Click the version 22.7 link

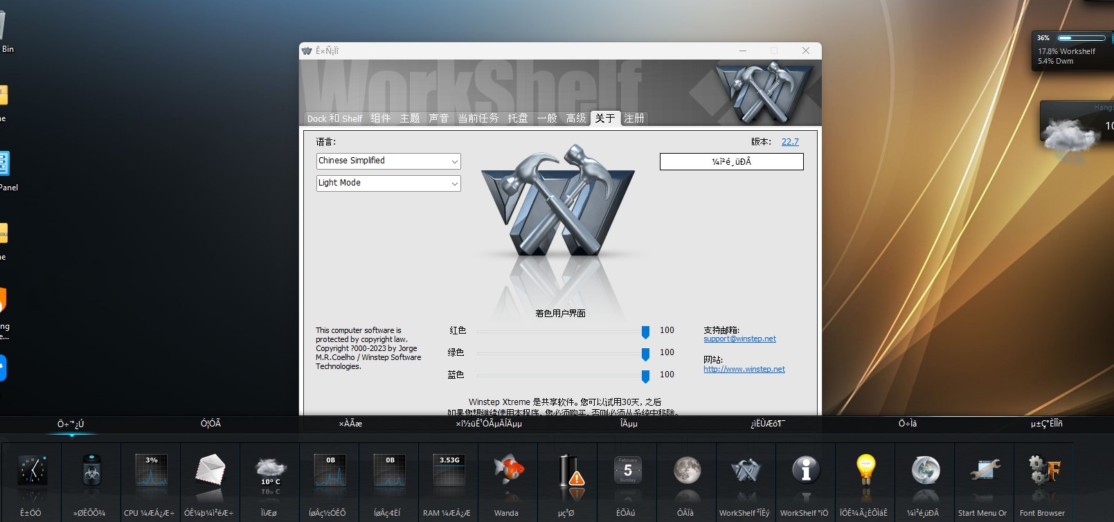[790, 142]
